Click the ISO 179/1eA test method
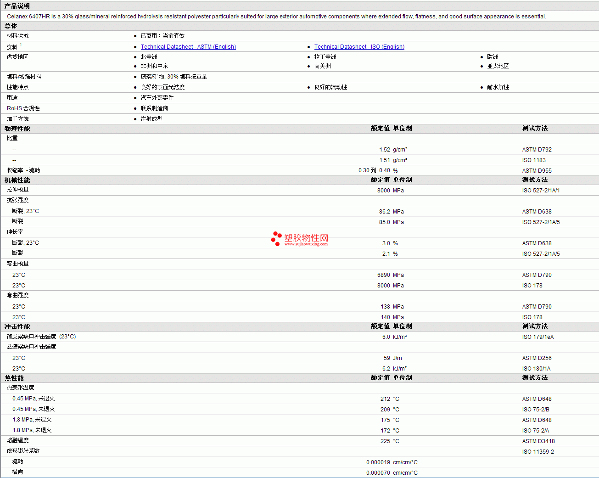 pyautogui.click(x=538, y=337)
